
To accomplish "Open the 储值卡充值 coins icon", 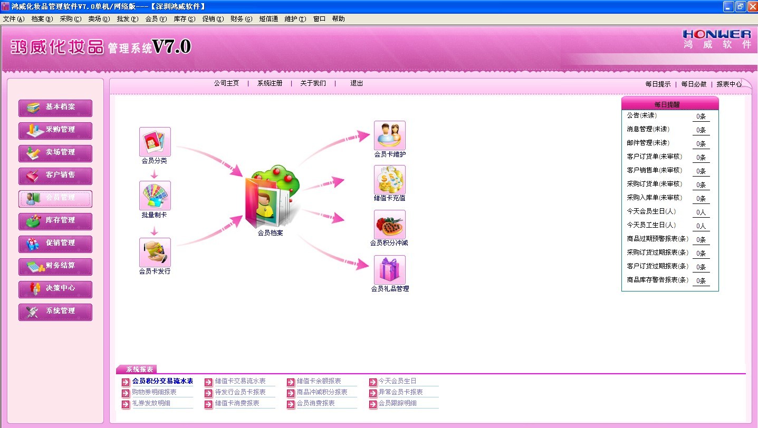I will (389, 180).
